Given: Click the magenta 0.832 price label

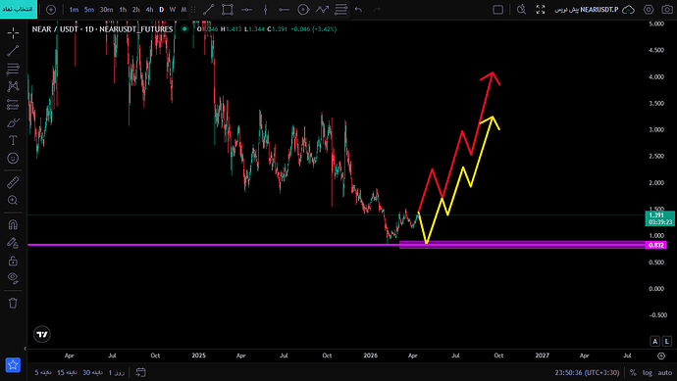Looking at the screenshot, I should pos(655,245).
